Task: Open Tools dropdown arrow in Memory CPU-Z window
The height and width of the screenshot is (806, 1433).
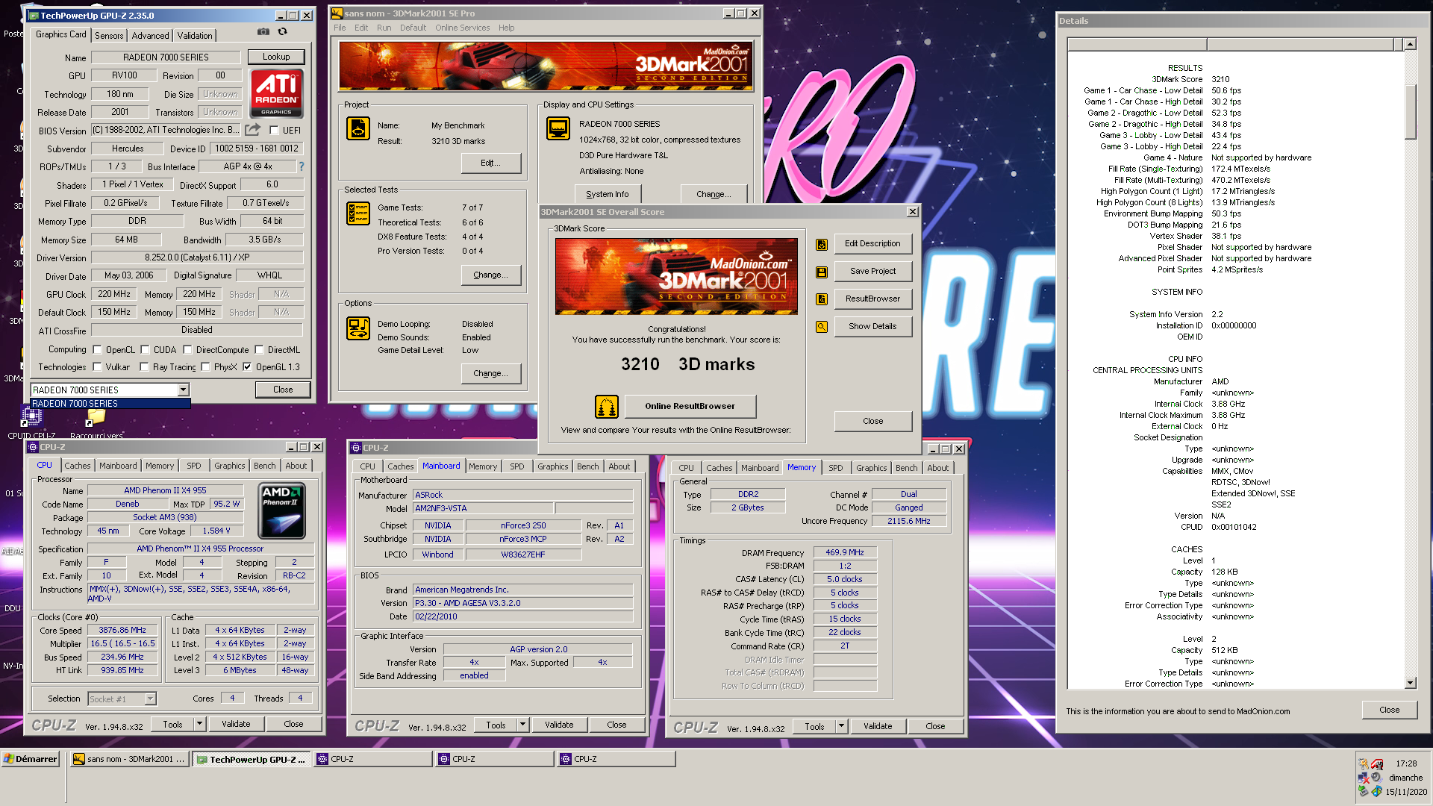Action: click(x=841, y=727)
